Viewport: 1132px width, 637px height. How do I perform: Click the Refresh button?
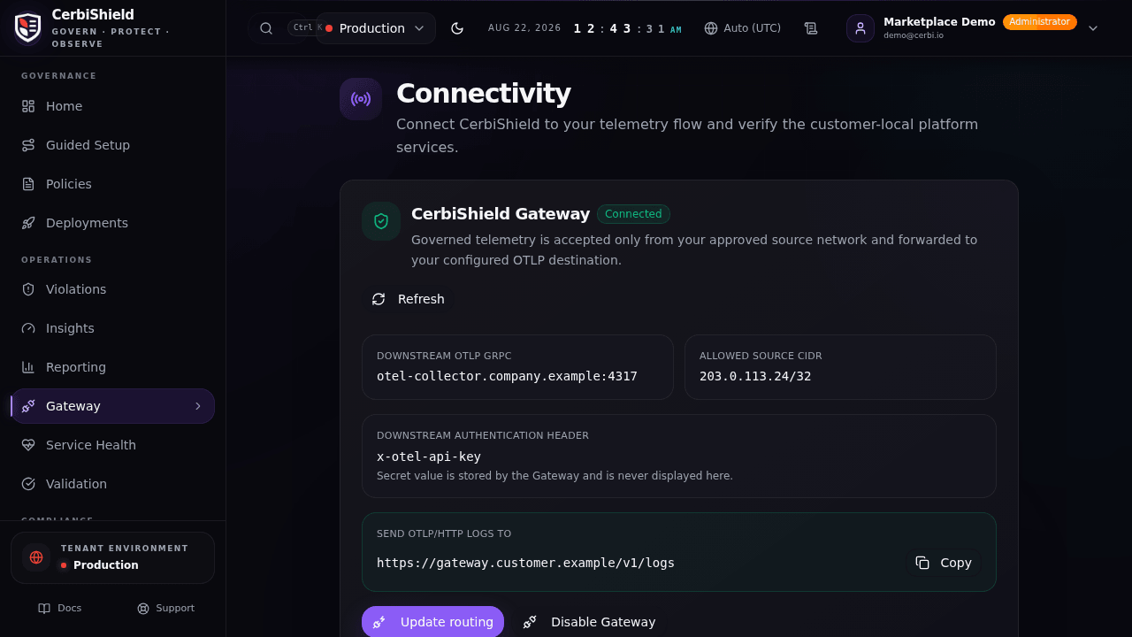[x=409, y=299]
